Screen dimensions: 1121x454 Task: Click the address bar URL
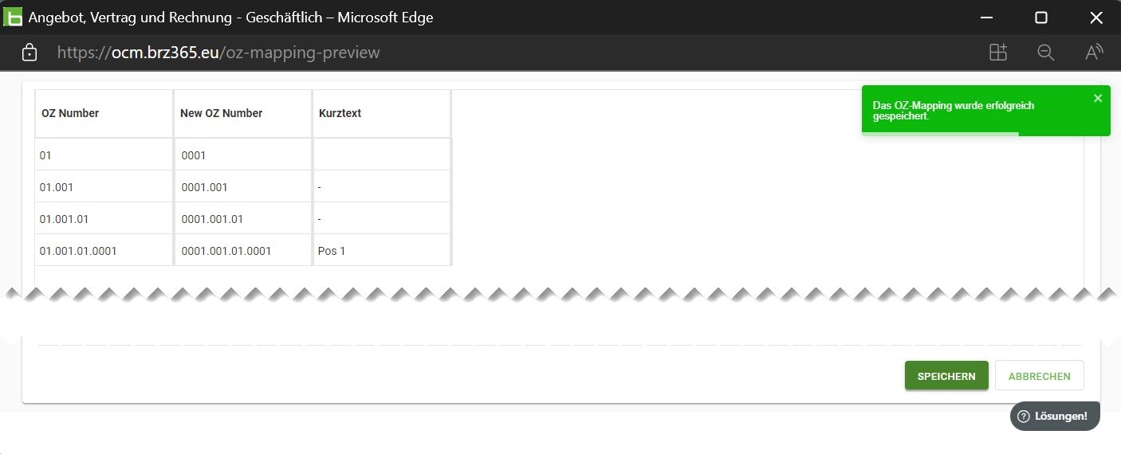218,53
